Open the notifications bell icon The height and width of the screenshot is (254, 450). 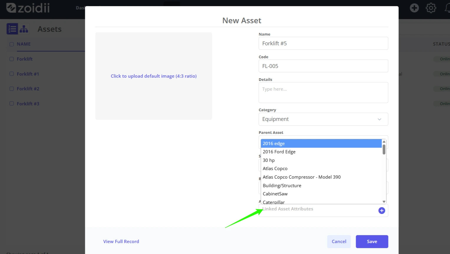[447, 8]
